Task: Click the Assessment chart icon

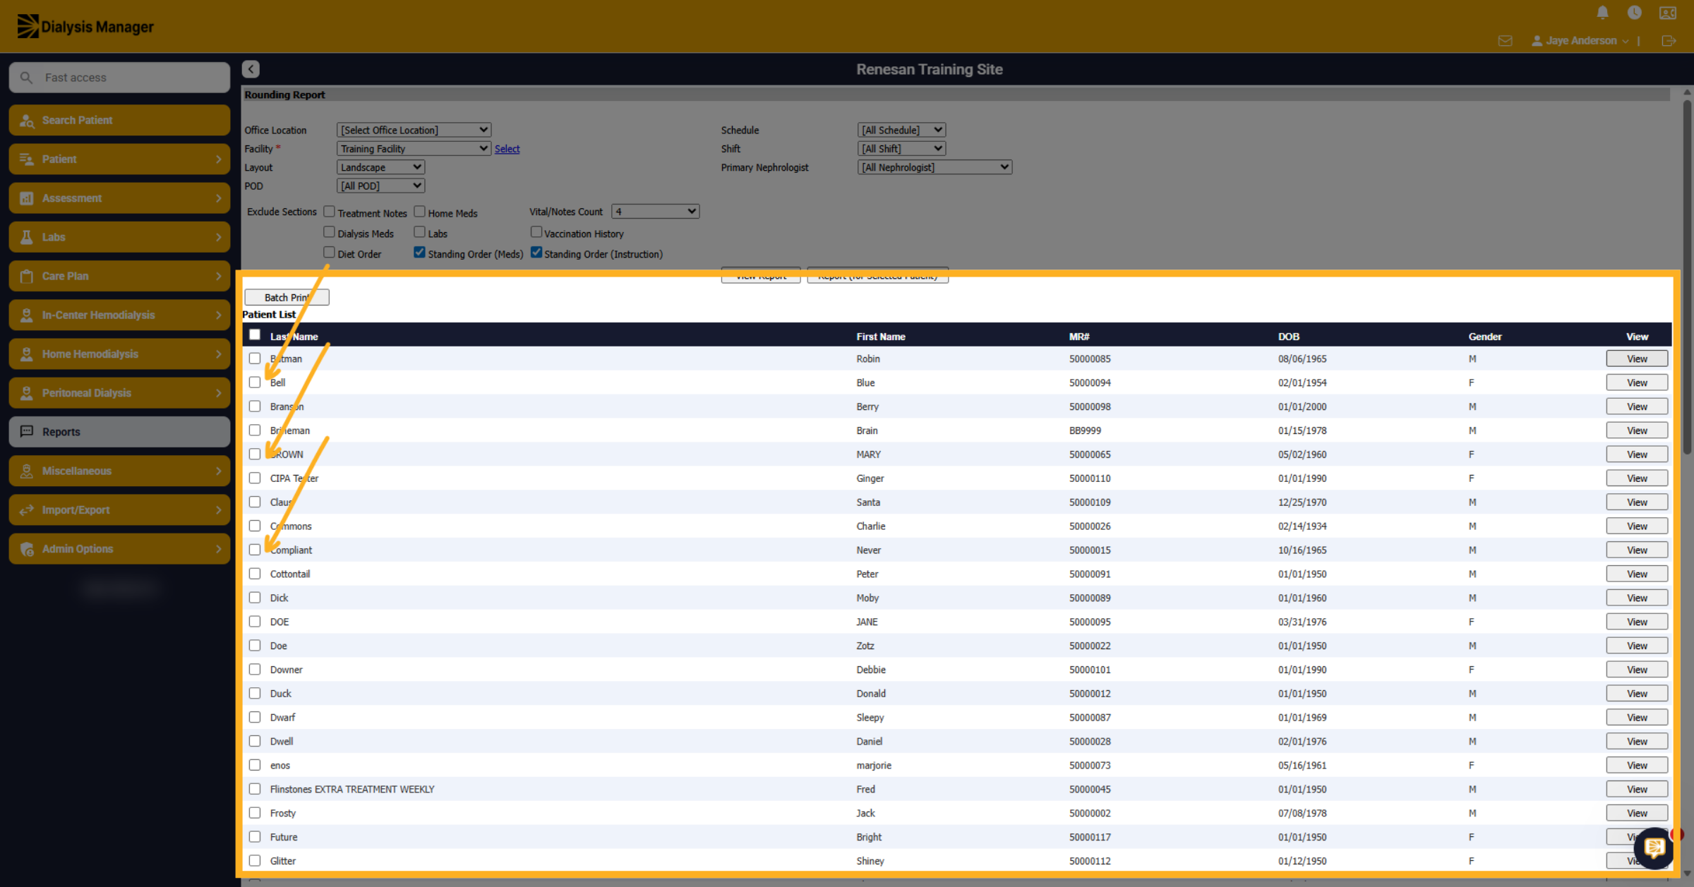Action: coord(27,198)
